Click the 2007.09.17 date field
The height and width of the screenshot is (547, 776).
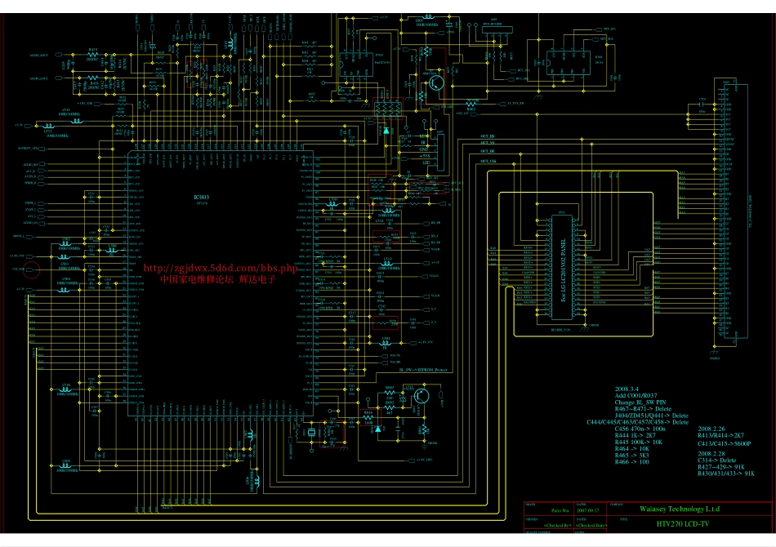point(588,510)
